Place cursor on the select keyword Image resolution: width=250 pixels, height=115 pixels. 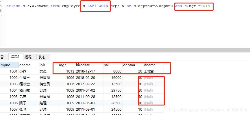(x=13, y=6)
